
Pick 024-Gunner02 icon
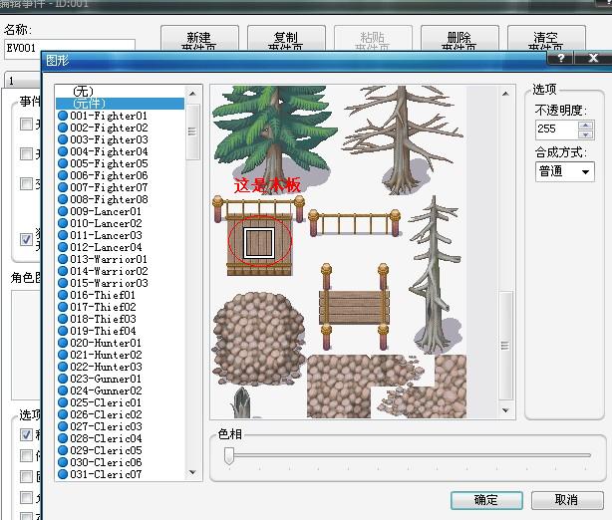pos(63,390)
